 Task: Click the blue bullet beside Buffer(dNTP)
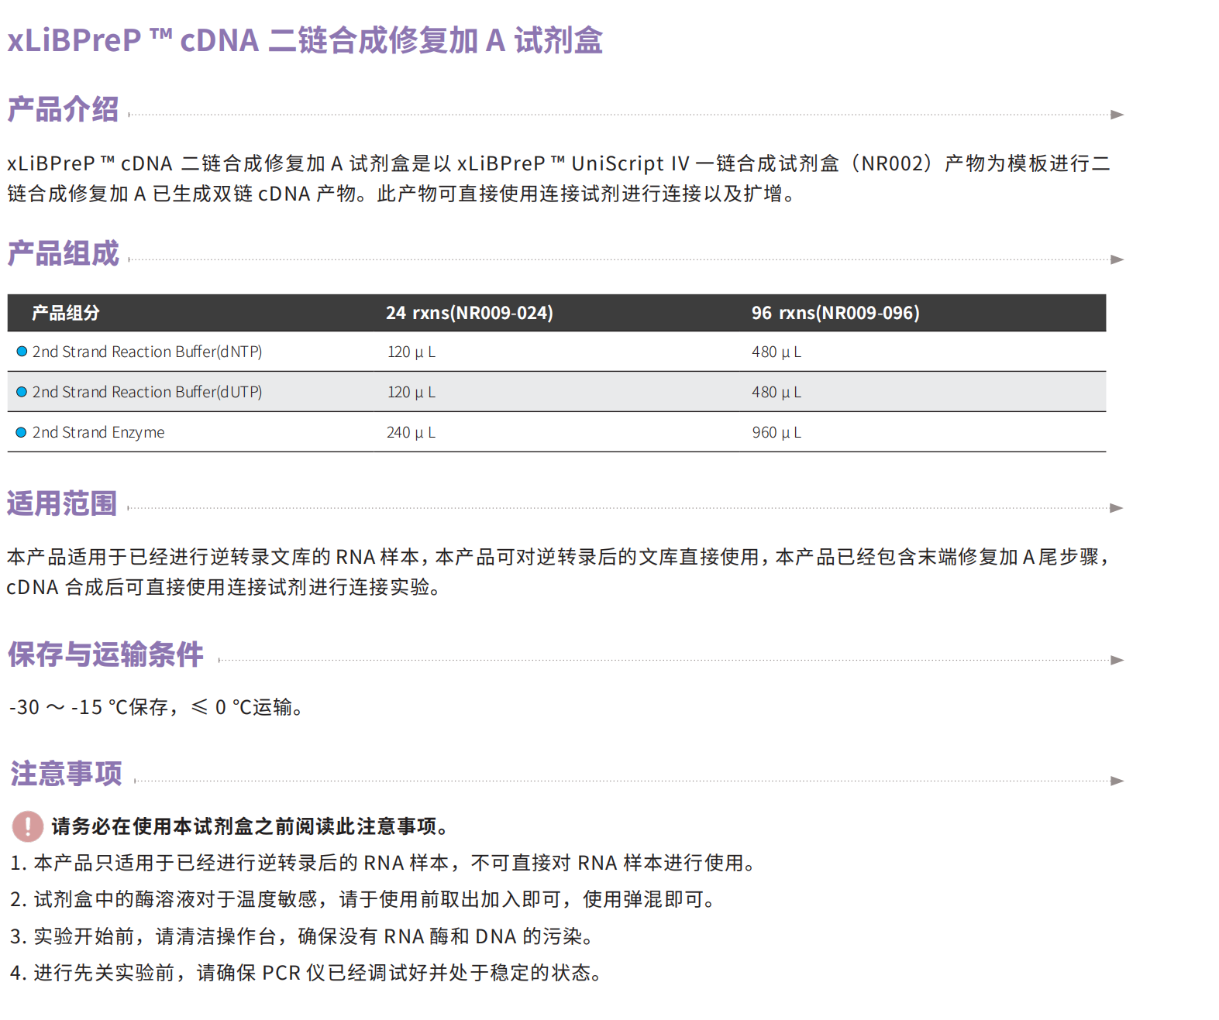click(x=22, y=352)
